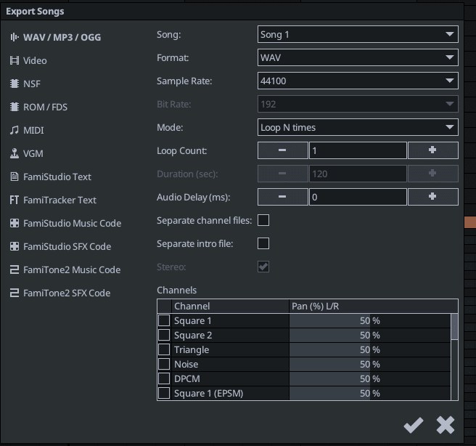Screen dimensions: 476x446
Task: Check the Square 1 channel checkbox
Action: 164,320
